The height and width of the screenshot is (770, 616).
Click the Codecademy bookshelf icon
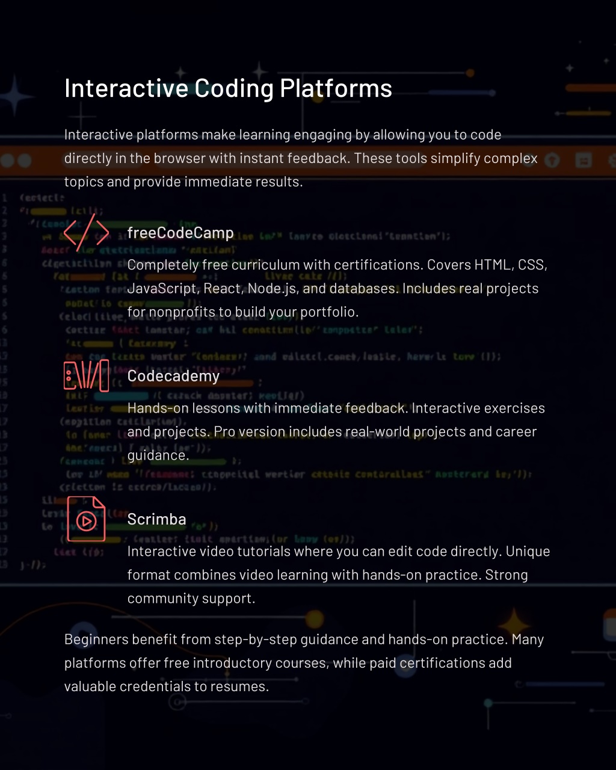click(86, 376)
